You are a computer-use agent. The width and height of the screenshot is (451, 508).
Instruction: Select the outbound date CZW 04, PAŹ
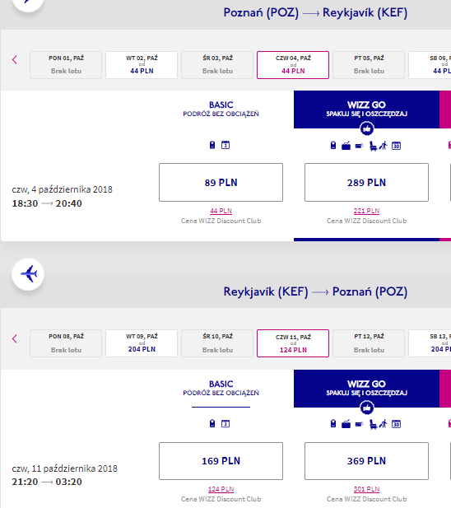click(293, 65)
